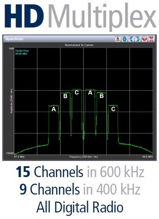Click the 'Normalized To Carrier' label
159x219 pixels.
click(79, 45)
